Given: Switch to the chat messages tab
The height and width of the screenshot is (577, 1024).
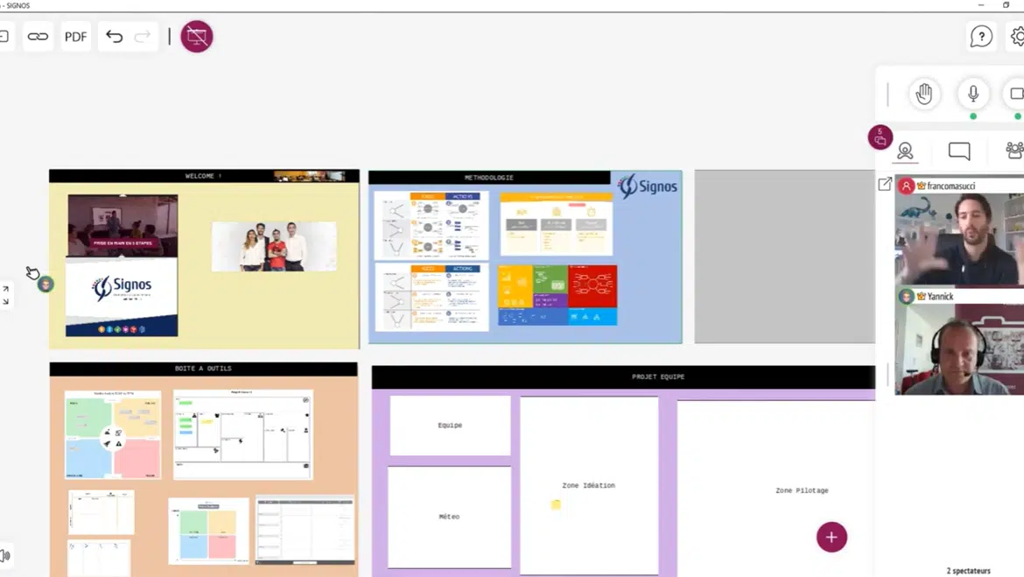Looking at the screenshot, I should tap(959, 151).
